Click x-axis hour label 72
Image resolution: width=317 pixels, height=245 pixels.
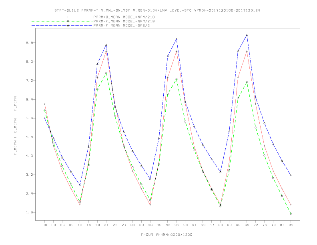pos(255,225)
